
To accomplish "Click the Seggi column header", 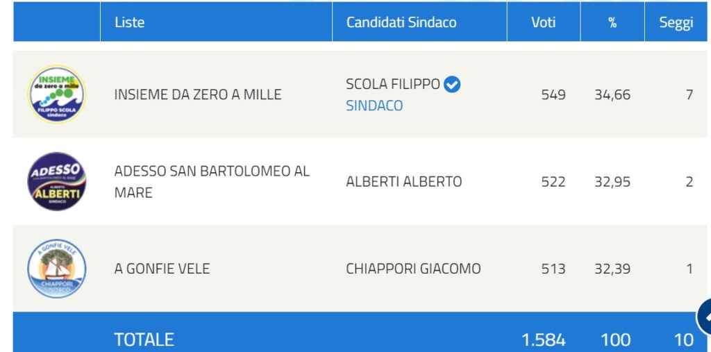I will click(x=676, y=22).
